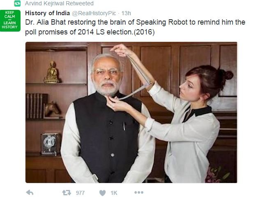Viewport: 258px width, 199px height.
Task: Retweet this tweet using the retweet icon
Action: coord(67,192)
